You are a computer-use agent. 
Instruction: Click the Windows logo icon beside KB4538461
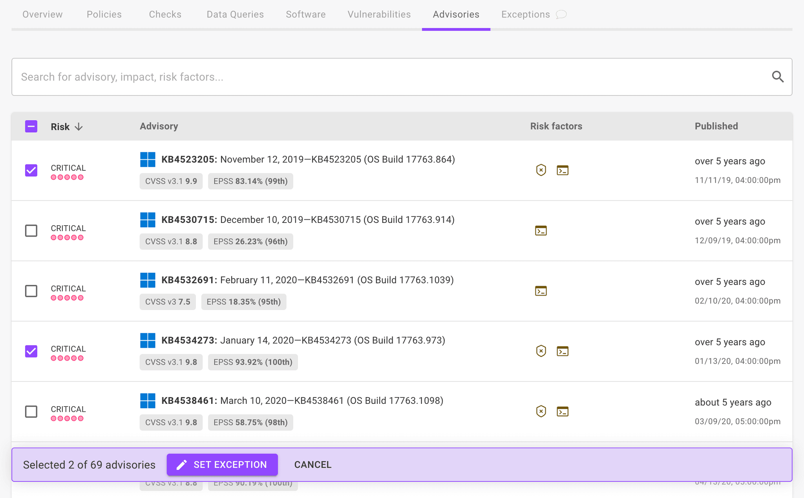pos(148,401)
